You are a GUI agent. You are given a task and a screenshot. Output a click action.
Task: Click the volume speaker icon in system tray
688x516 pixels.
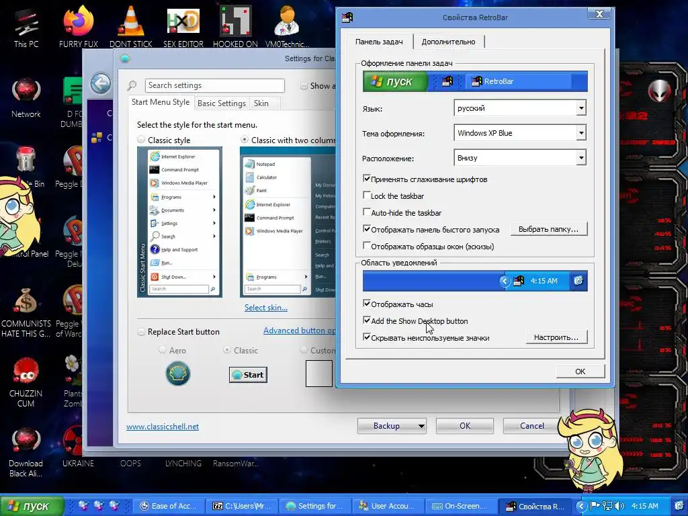[x=620, y=506]
